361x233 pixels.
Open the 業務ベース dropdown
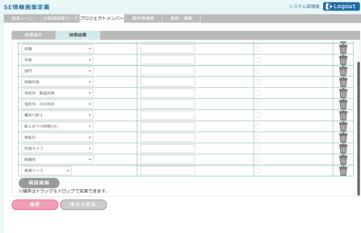(x=47, y=170)
